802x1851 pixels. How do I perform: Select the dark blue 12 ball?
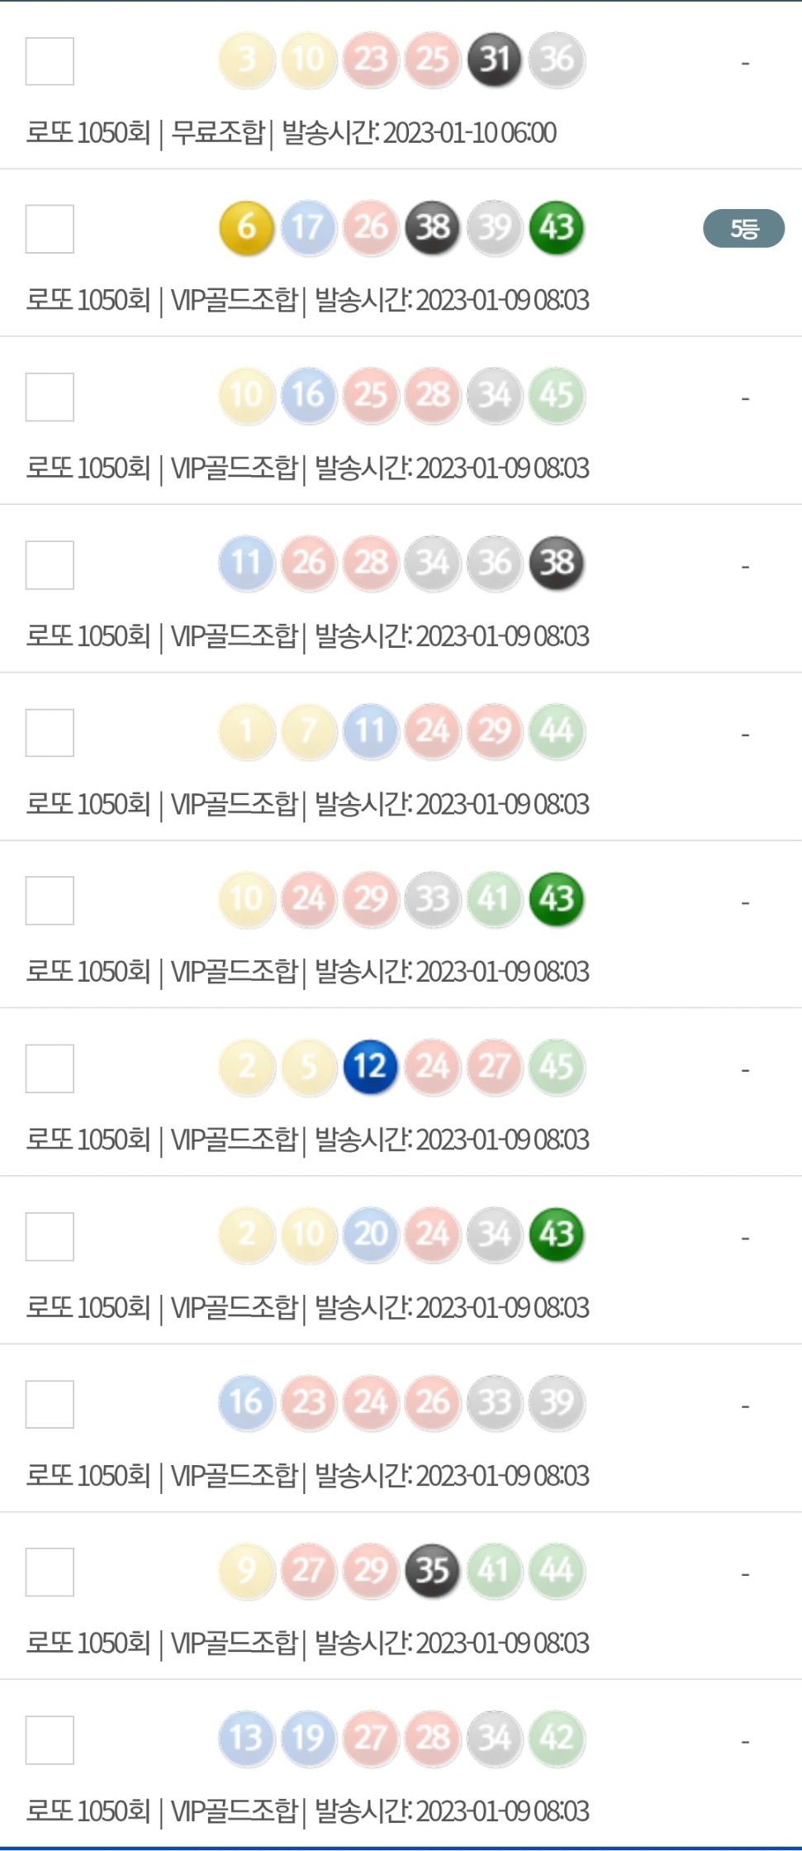point(370,1067)
